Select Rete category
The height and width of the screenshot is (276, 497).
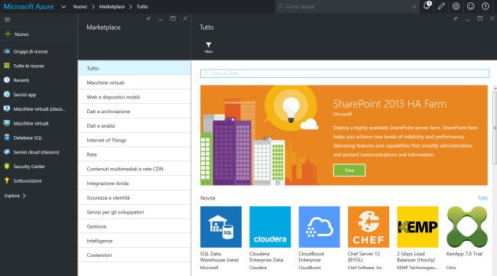[135, 154]
